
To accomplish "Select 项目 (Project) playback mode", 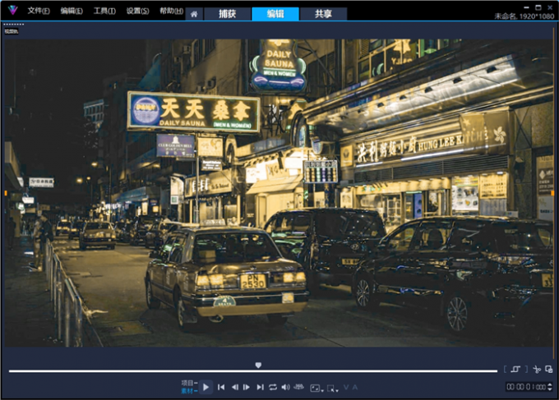I will coord(189,383).
